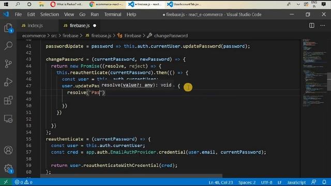Open the Edit menu
The image size is (331, 186).
(x=31, y=14)
